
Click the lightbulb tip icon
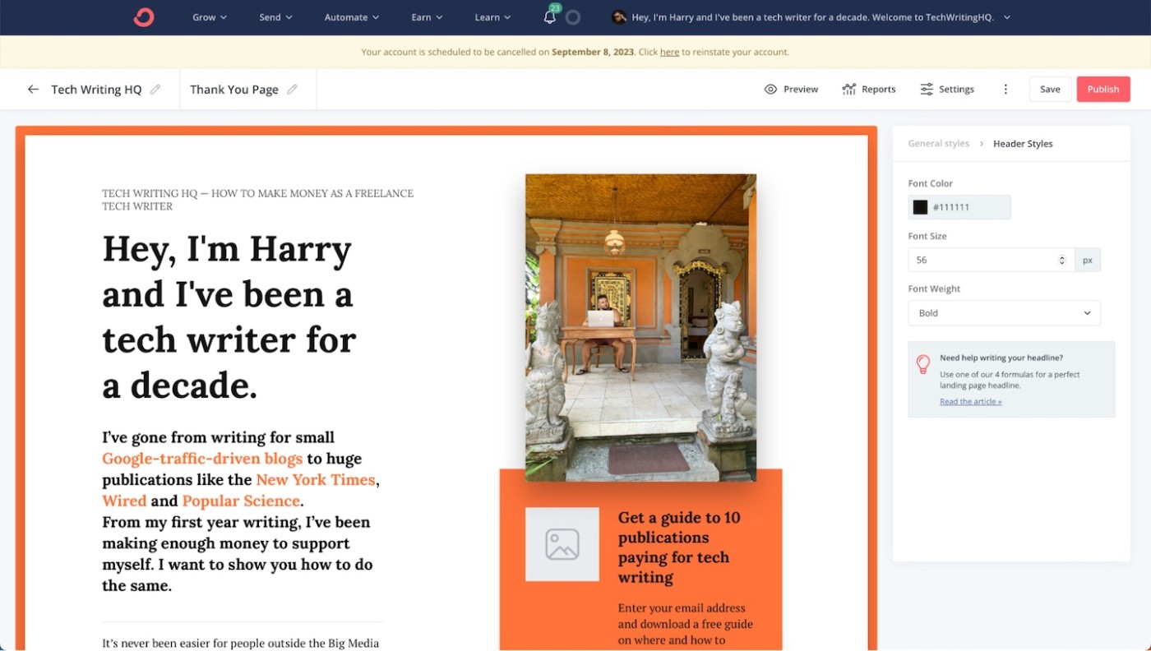[x=923, y=364]
